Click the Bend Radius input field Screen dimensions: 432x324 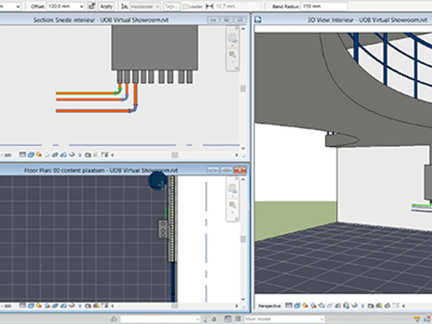click(324, 6)
